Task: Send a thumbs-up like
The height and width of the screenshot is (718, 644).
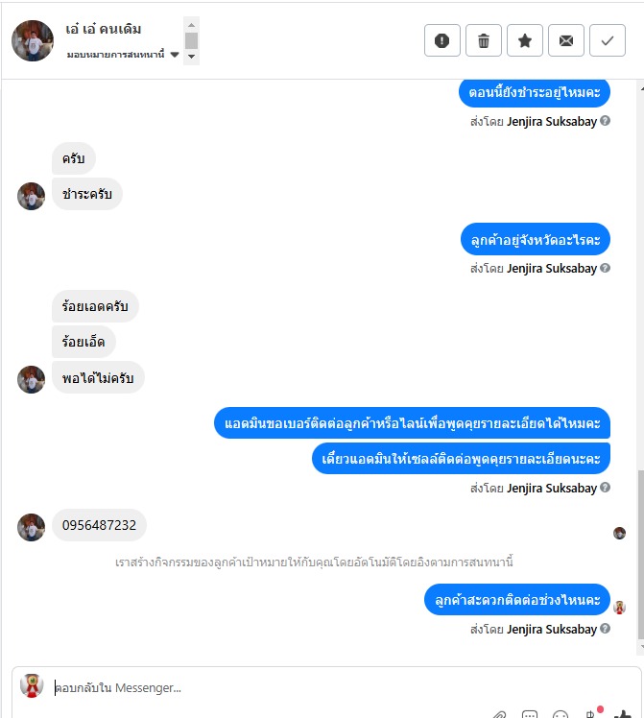Action: pos(623,714)
